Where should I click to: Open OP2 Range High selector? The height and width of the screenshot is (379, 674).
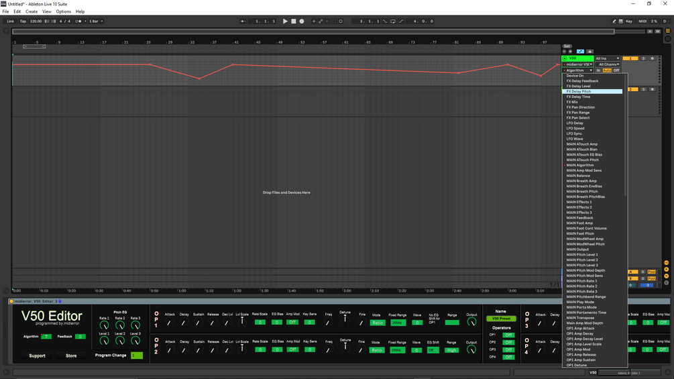pos(451,350)
